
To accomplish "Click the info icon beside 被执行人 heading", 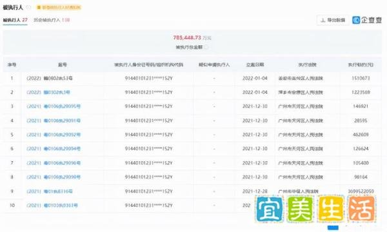I will pos(28,7).
